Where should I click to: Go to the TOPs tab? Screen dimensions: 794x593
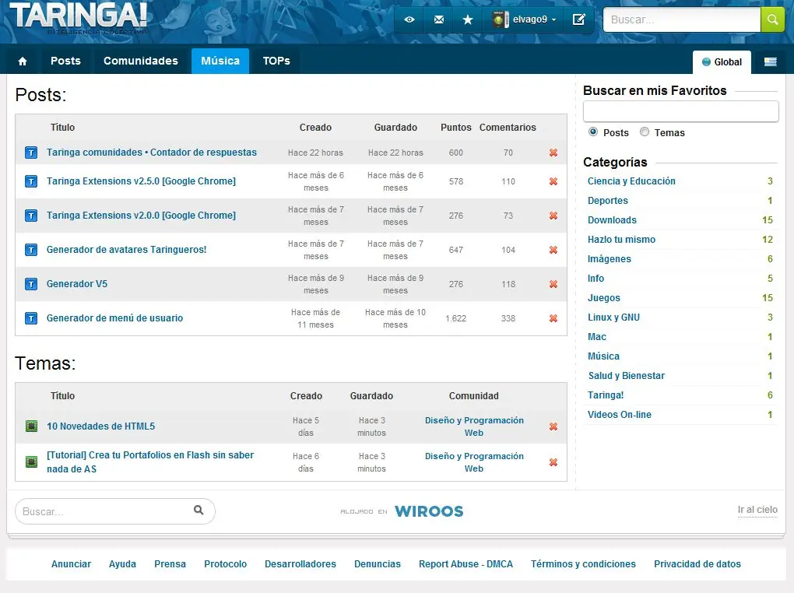(x=276, y=61)
